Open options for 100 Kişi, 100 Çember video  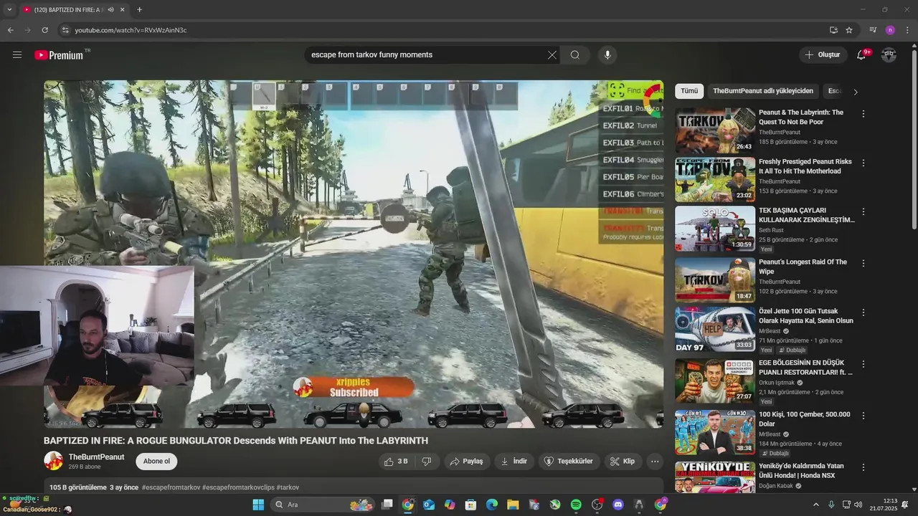[863, 416]
